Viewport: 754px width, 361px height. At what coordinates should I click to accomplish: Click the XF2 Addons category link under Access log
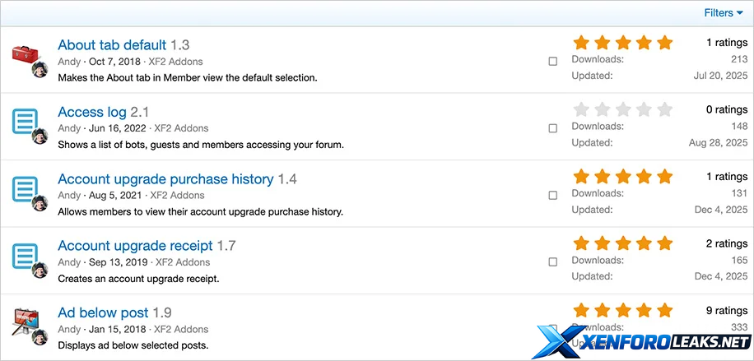(181, 128)
